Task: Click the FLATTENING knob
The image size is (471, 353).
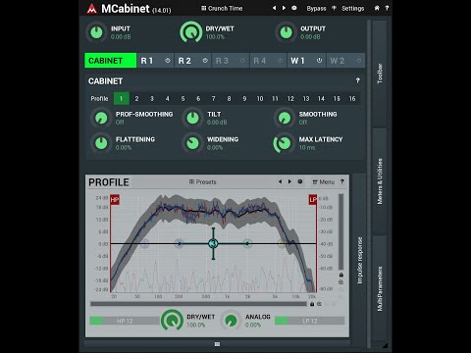Action: coord(101,143)
